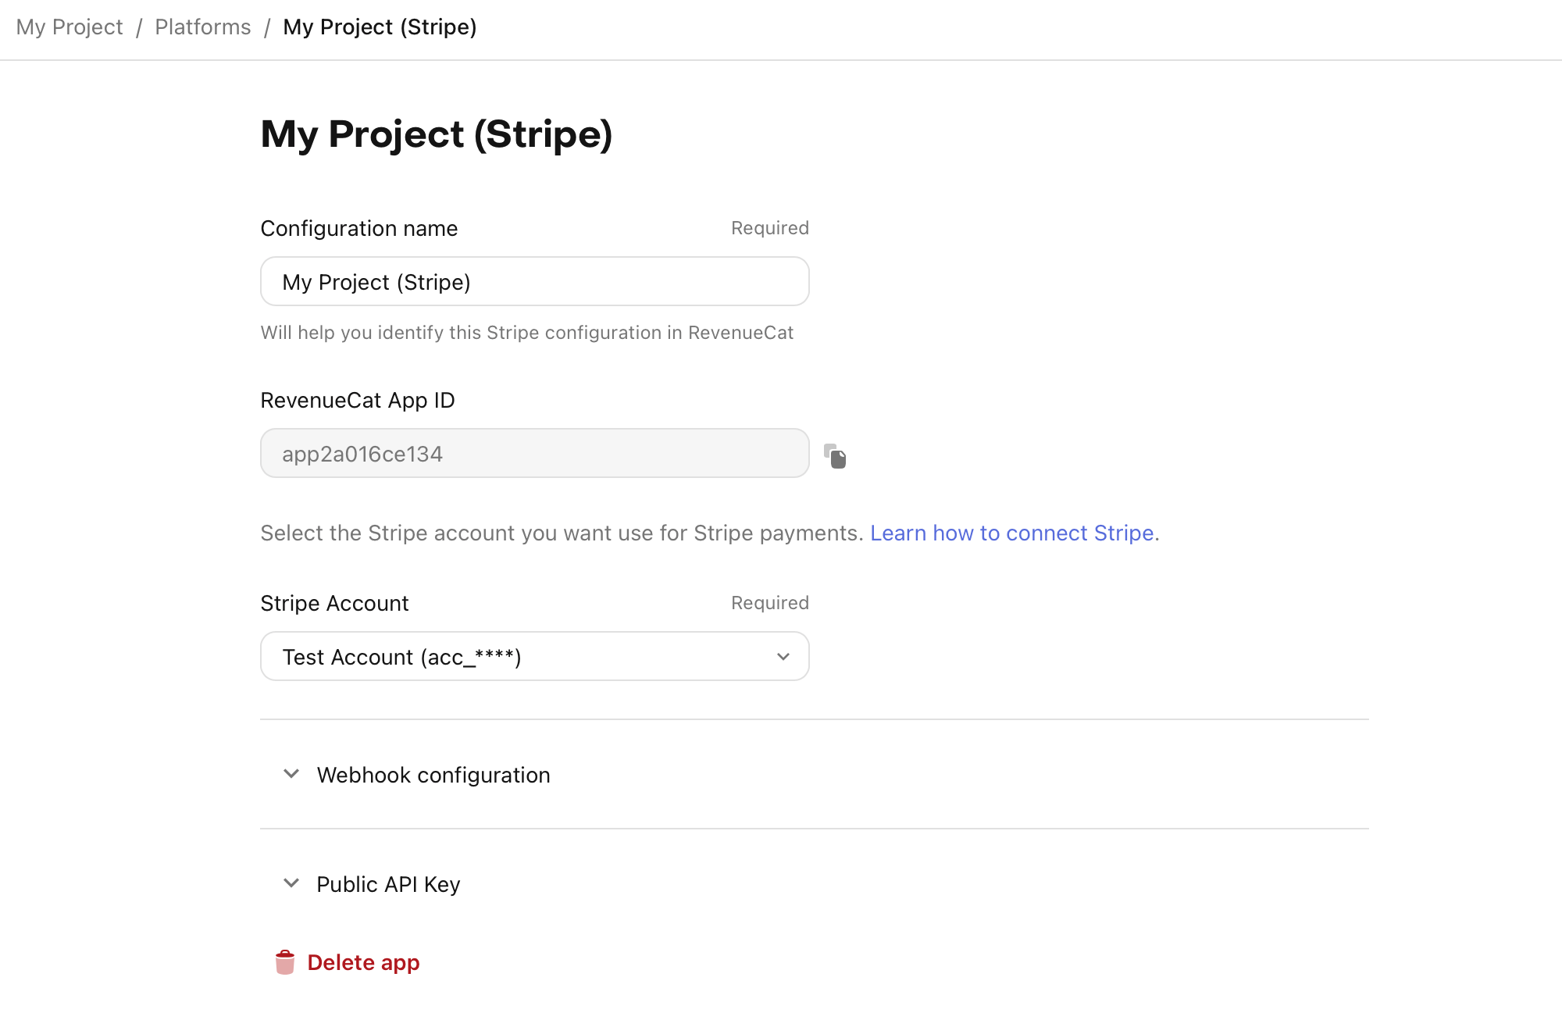Click the Configuration name label
Screen dimensions: 1562x1020
coord(359,228)
